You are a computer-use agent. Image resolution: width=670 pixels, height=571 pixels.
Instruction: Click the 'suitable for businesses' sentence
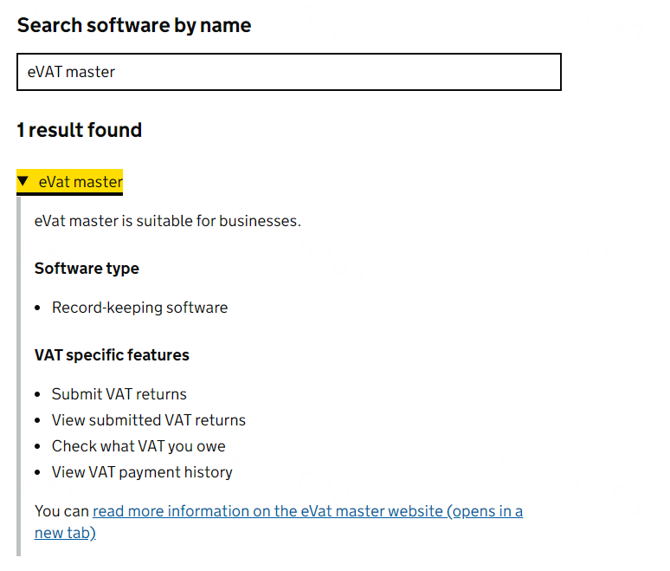[x=168, y=221]
